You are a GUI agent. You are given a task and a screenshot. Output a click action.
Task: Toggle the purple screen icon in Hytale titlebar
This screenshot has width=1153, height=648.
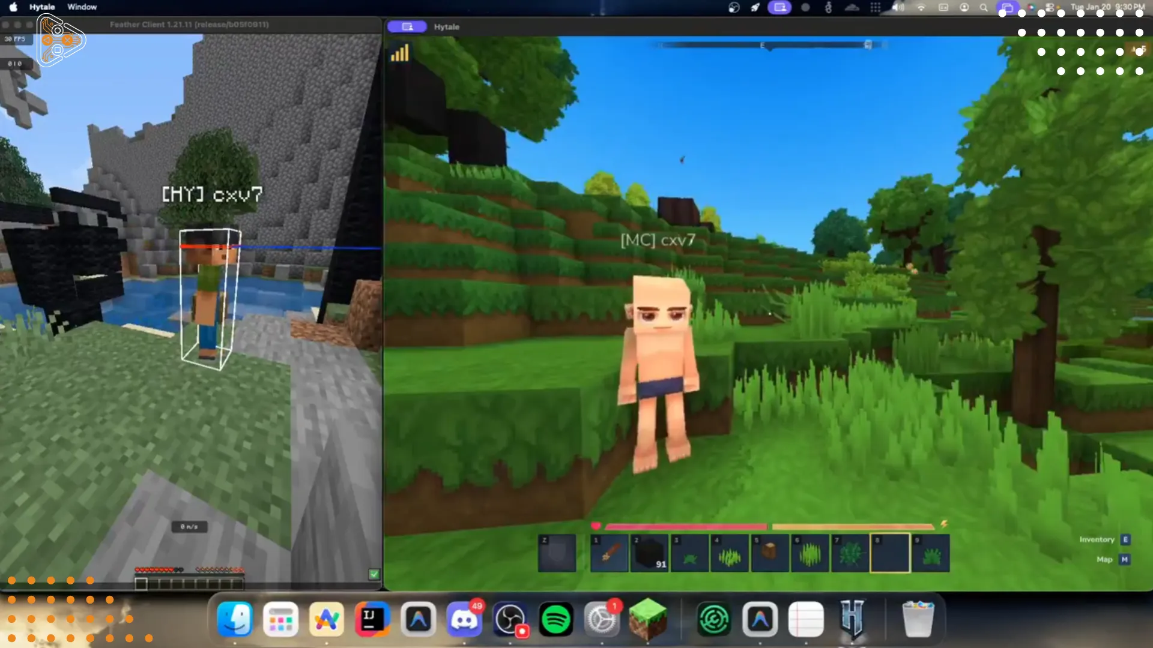[407, 26]
